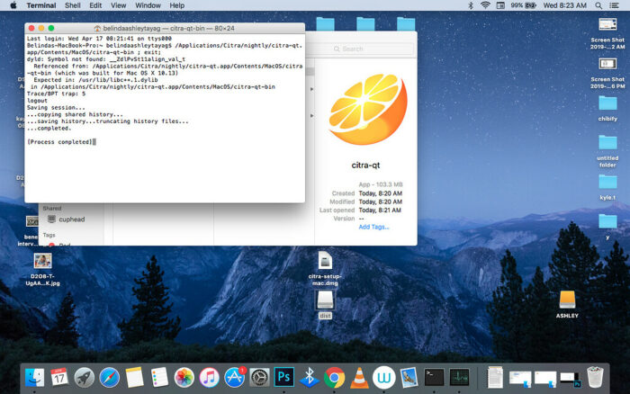Open Preview app in Dock
Screen dimensions: 630x394
coord(409,378)
